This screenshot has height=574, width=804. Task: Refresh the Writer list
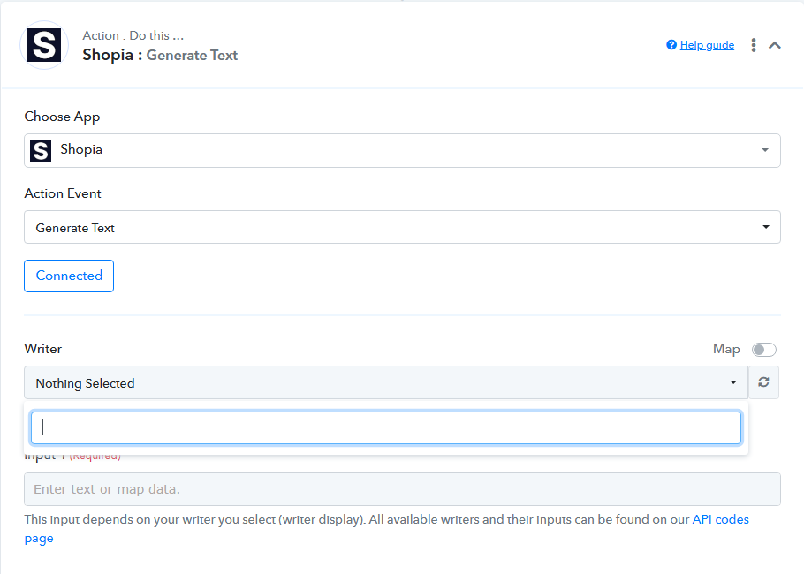coord(763,382)
